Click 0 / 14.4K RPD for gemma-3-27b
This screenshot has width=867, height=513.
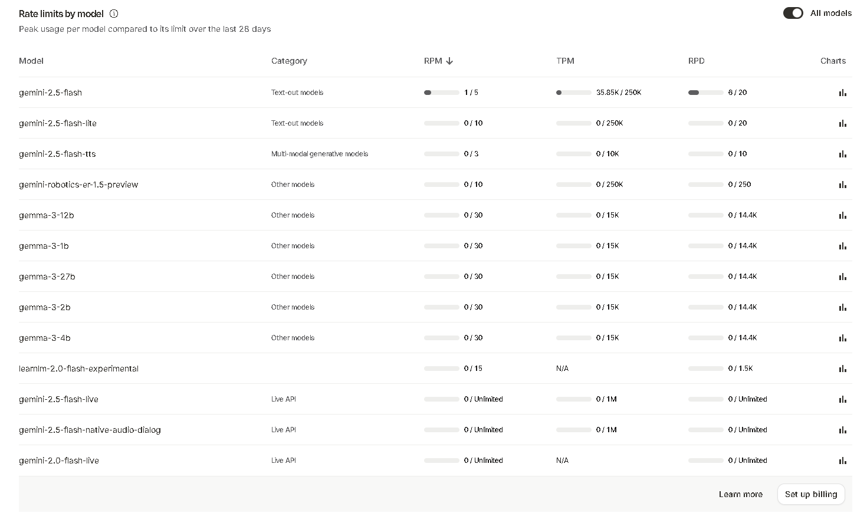(743, 277)
